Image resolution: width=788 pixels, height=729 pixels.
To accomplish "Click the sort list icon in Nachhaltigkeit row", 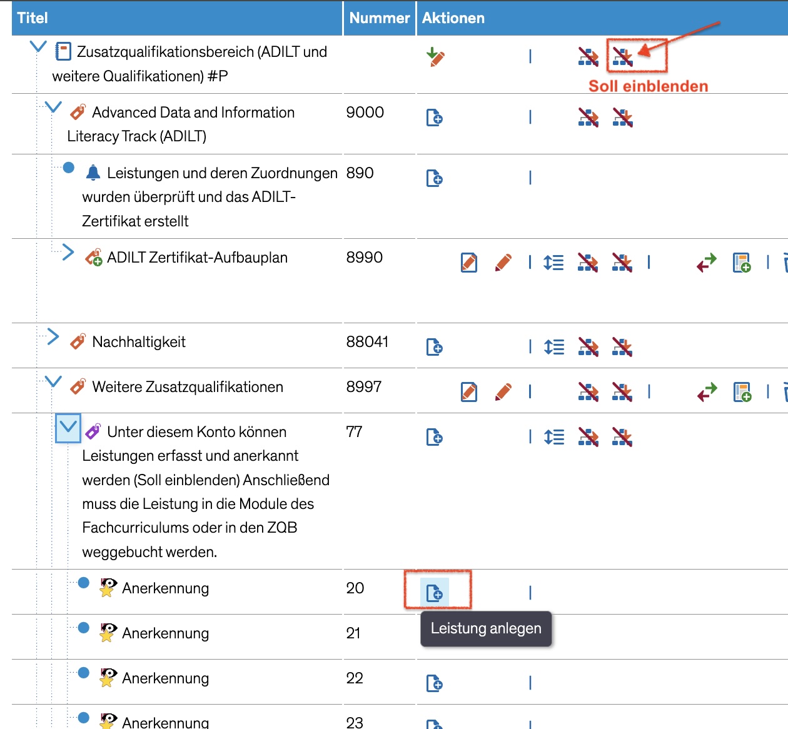I will point(553,347).
